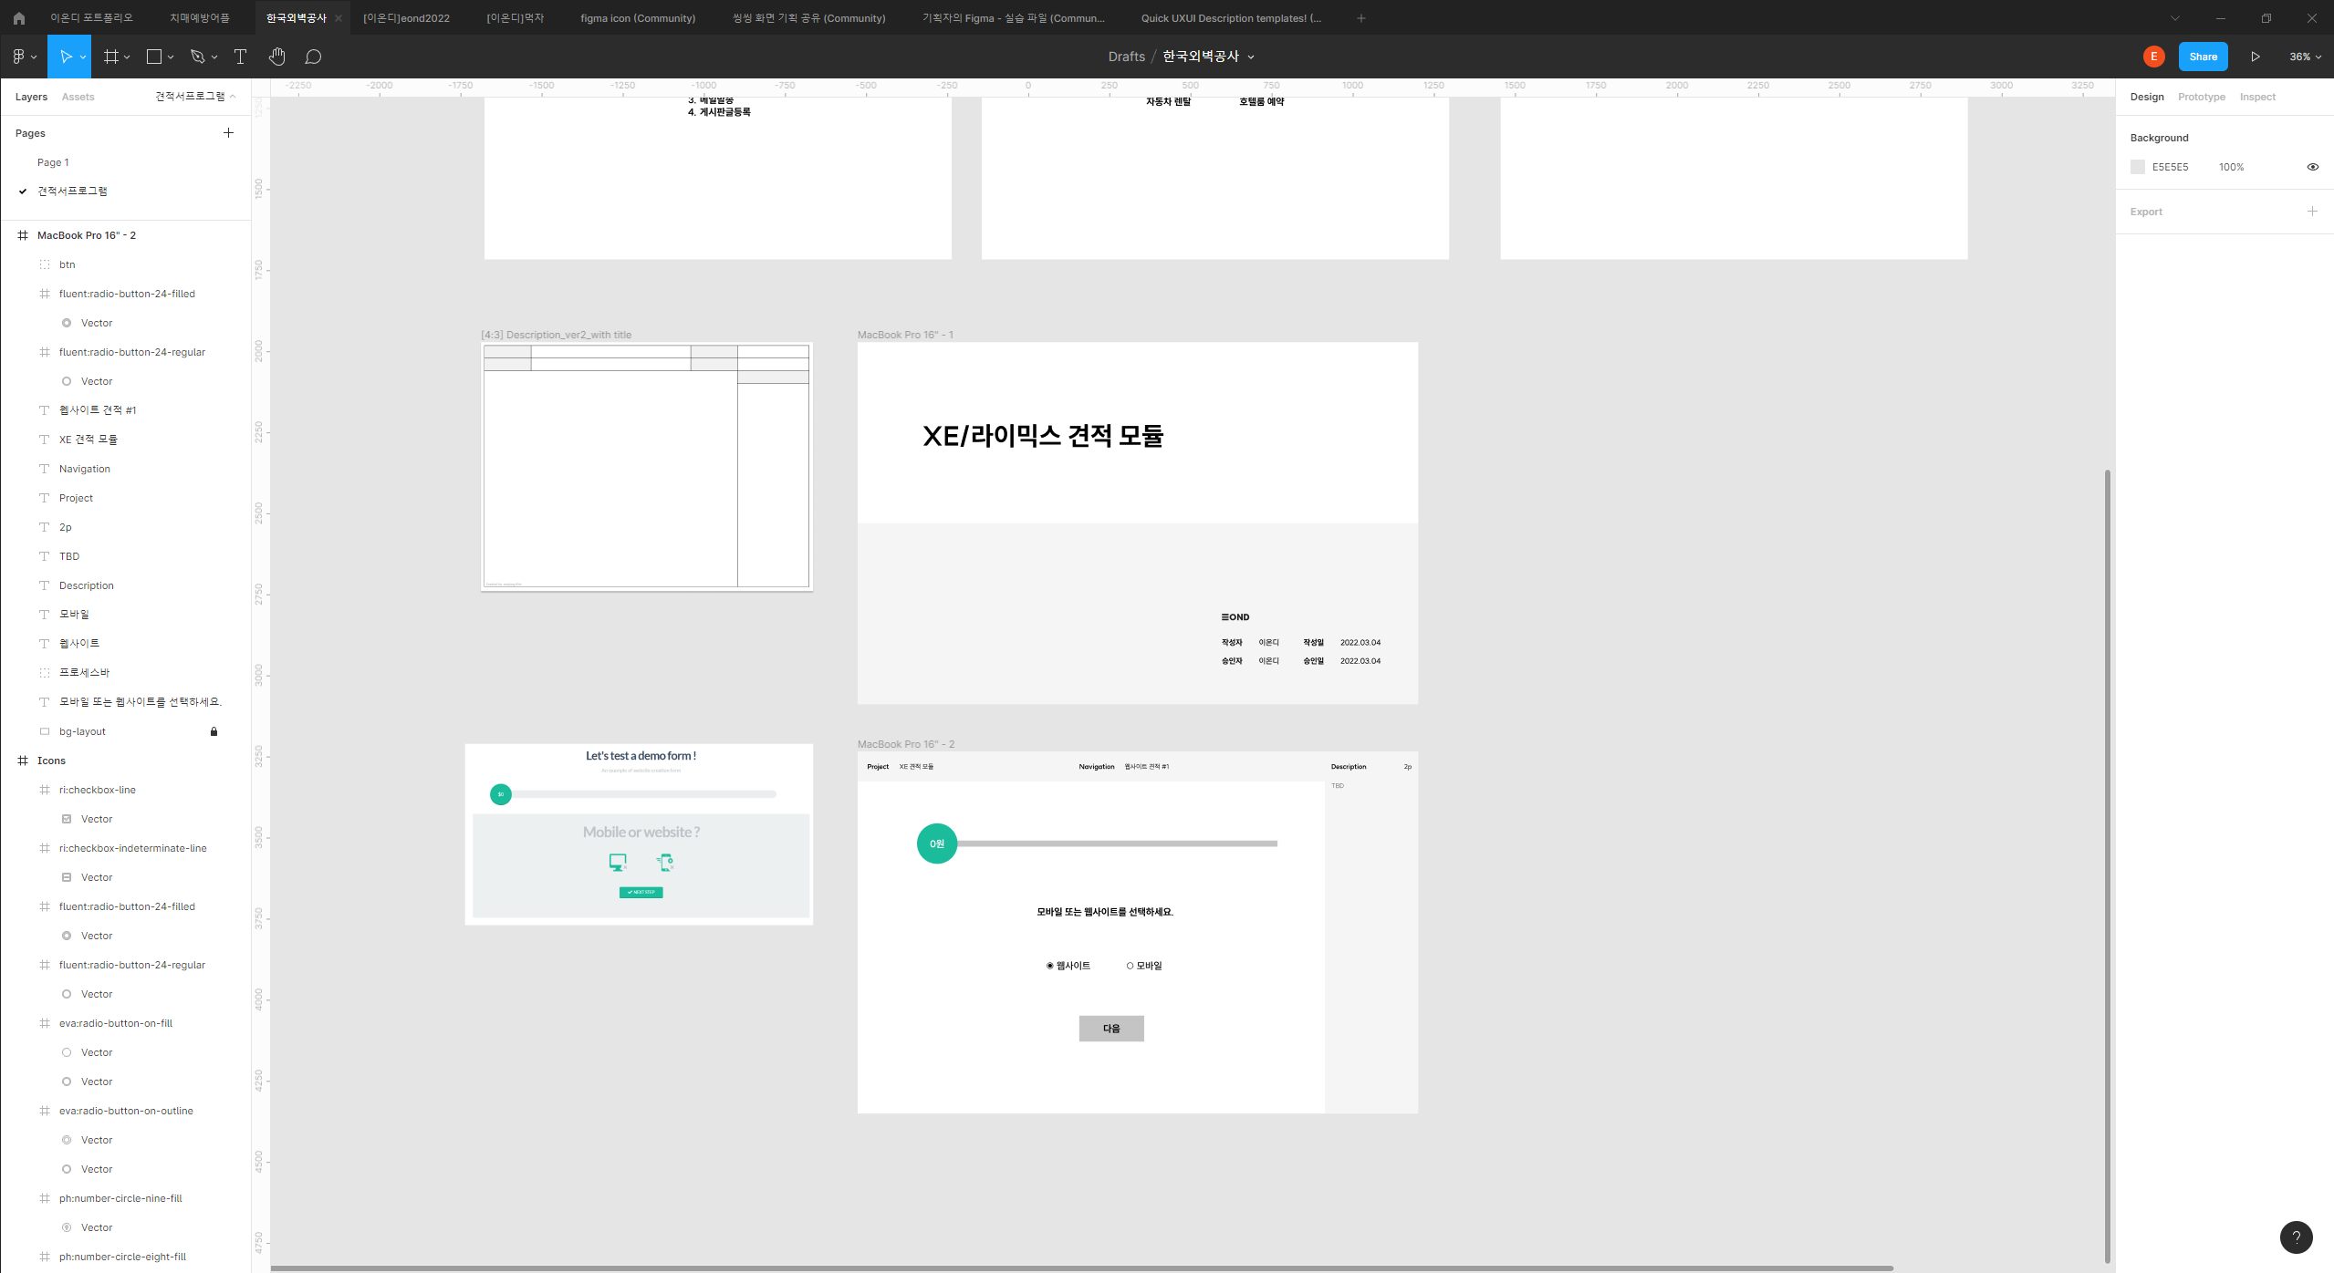This screenshot has height=1273, width=2334.
Task: Open Pen tool options dropdown arrow
Action: point(214,57)
